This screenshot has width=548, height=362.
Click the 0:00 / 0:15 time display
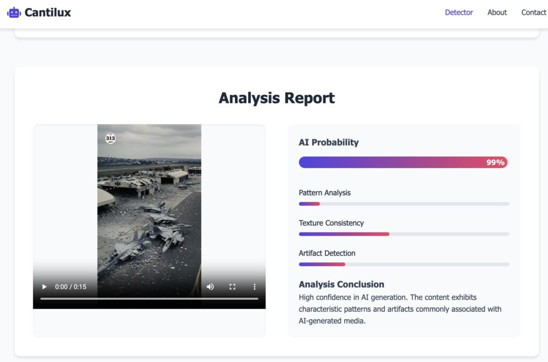(71, 287)
